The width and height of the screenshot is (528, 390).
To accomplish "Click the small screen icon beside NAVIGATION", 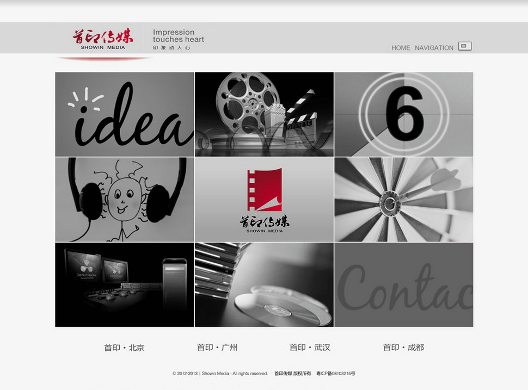I will click(464, 46).
